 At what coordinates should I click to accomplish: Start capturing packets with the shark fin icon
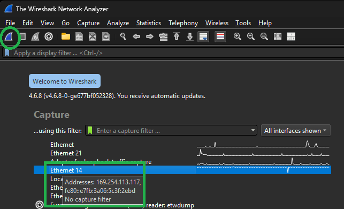pyautogui.click(x=9, y=36)
